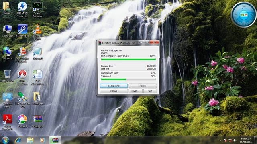Cancel the archive creation
Image resolution: width=257 pixels, height=144 pixels.
114,91
